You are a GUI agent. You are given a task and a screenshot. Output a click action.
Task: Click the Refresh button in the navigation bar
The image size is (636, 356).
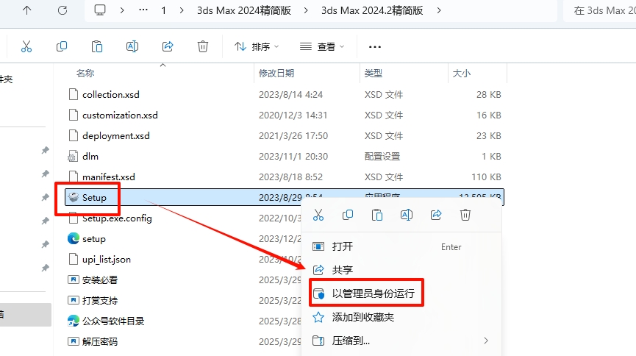click(x=62, y=10)
